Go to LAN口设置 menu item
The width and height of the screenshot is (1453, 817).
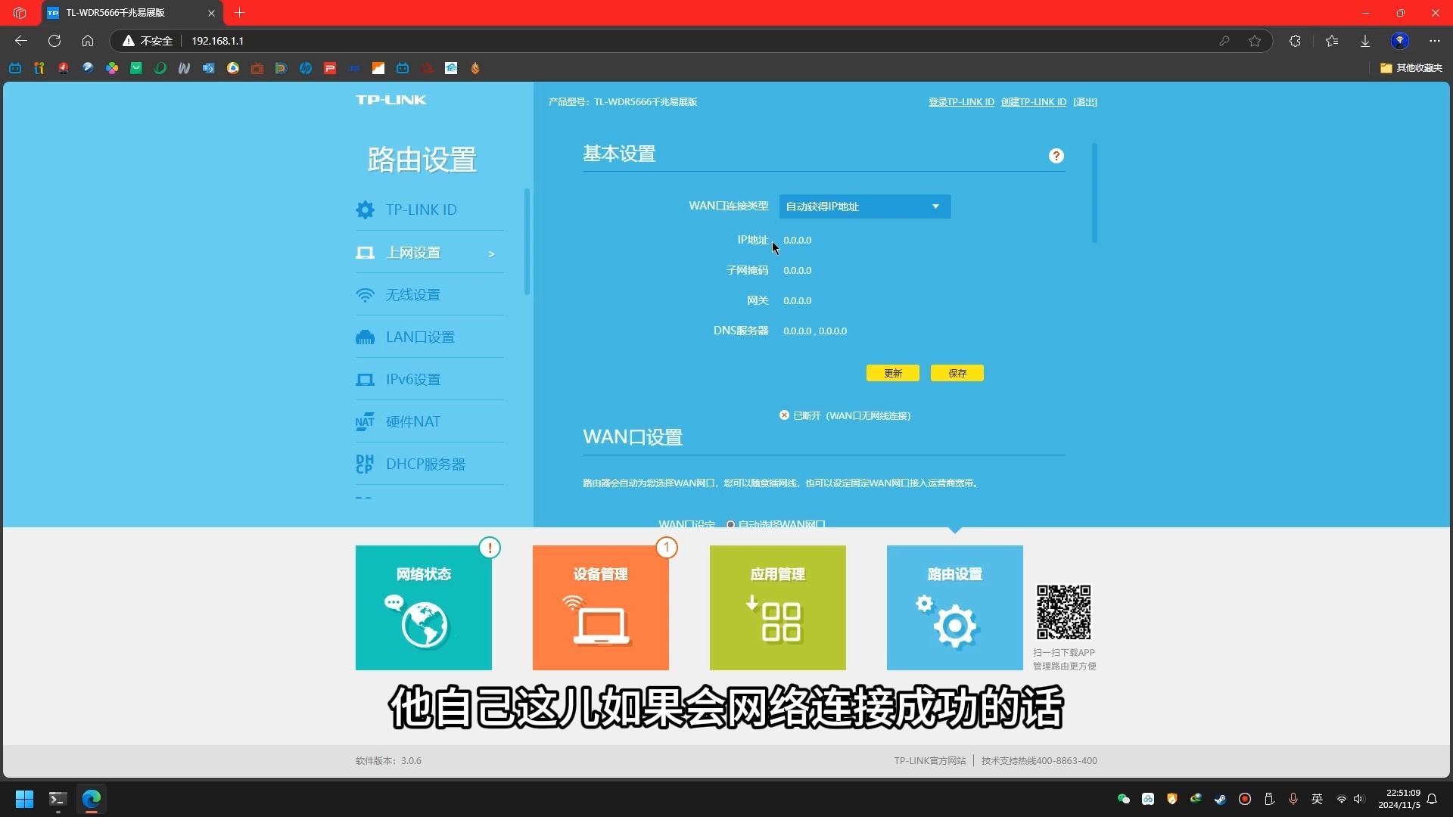click(429, 337)
